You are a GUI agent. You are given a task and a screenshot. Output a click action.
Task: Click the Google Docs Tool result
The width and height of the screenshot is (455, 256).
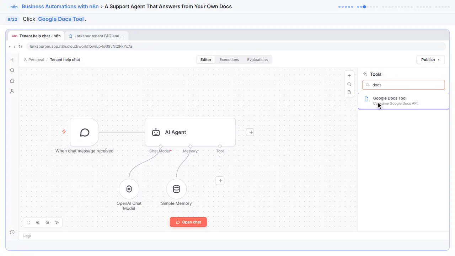coord(403,101)
